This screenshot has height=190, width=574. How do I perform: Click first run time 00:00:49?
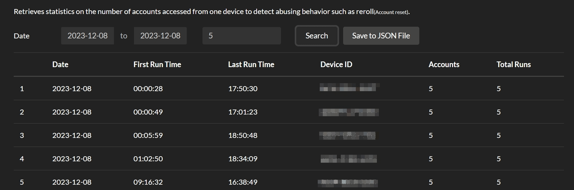click(148, 112)
